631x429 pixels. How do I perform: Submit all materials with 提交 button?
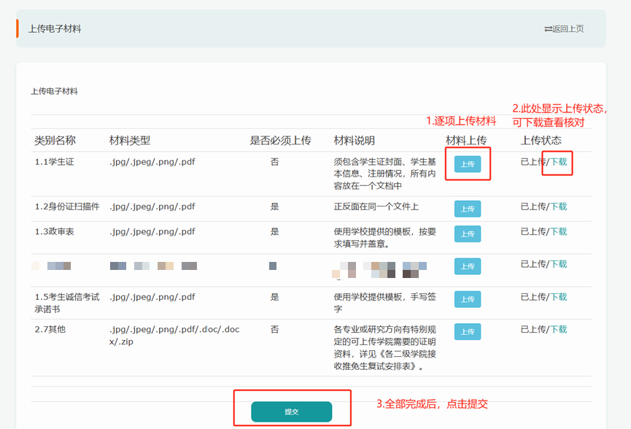[291, 411]
